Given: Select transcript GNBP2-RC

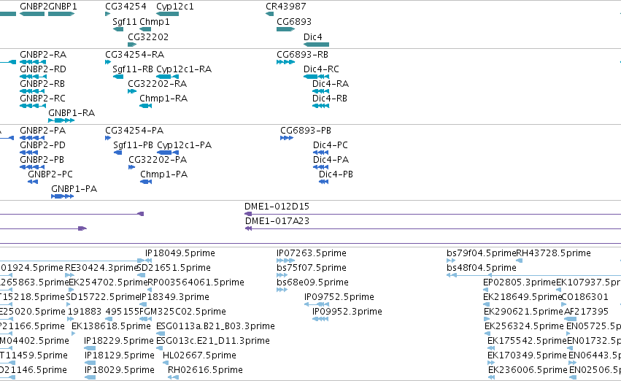Looking at the screenshot, I should 43,99.
